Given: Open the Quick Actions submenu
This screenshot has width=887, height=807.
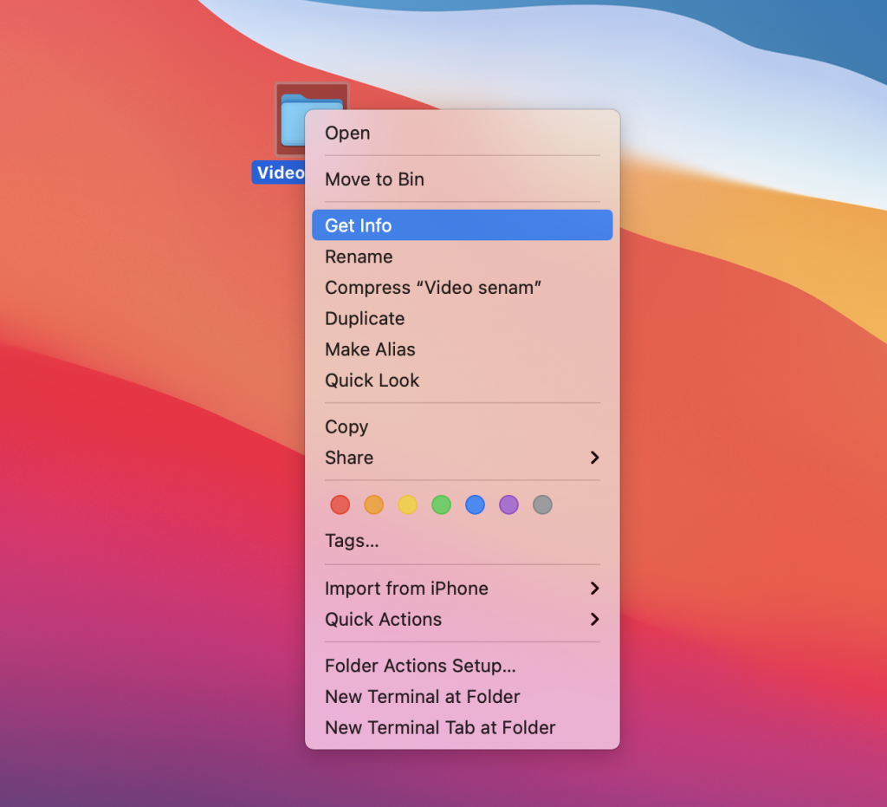Looking at the screenshot, I should coord(463,619).
